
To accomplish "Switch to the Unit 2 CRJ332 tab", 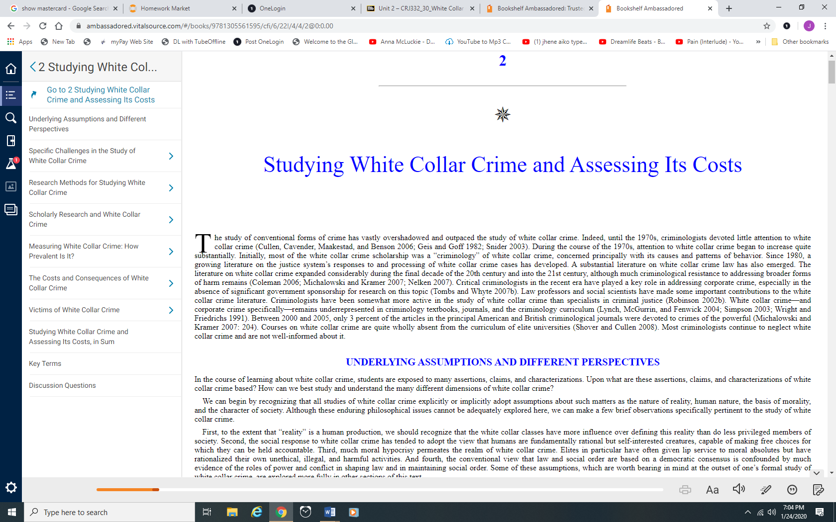I will point(420,8).
